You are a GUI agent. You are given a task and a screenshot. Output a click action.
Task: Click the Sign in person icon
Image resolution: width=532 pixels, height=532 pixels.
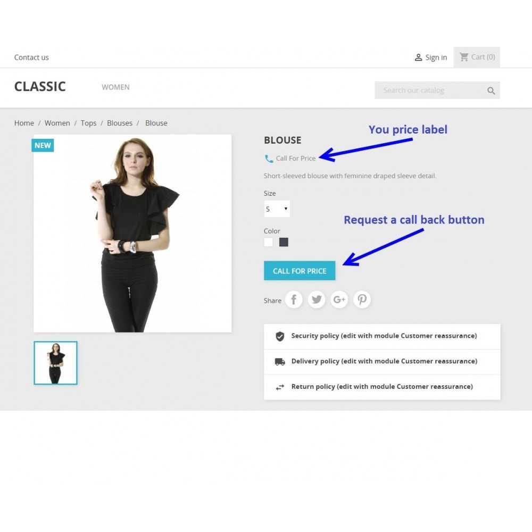pyautogui.click(x=418, y=57)
